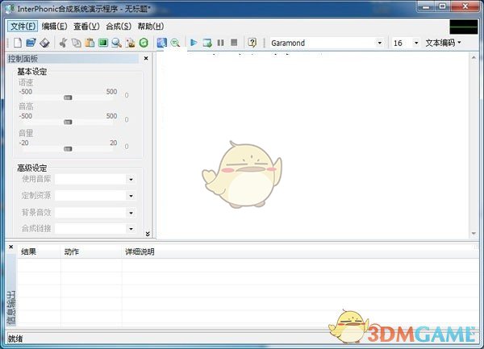Open the 帮助(H) menu
484x349 pixels.
[151, 27]
